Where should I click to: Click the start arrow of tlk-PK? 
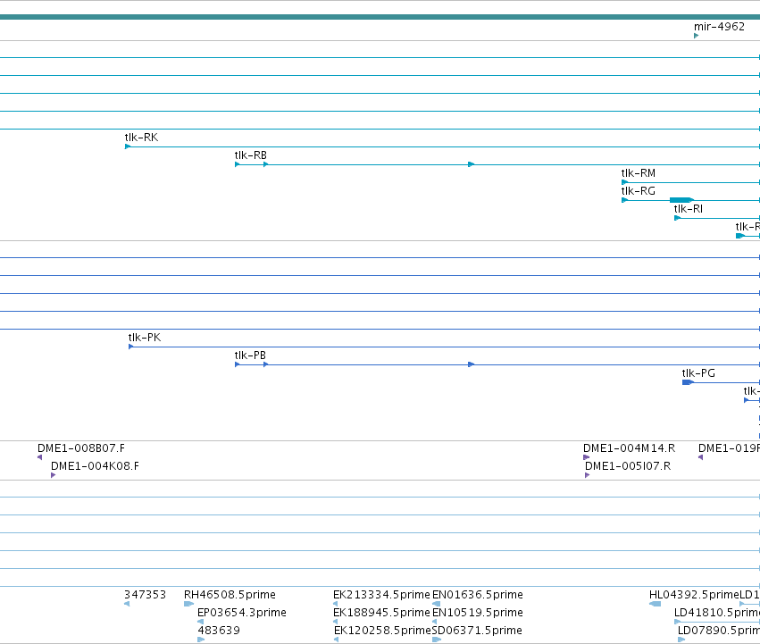coord(131,347)
